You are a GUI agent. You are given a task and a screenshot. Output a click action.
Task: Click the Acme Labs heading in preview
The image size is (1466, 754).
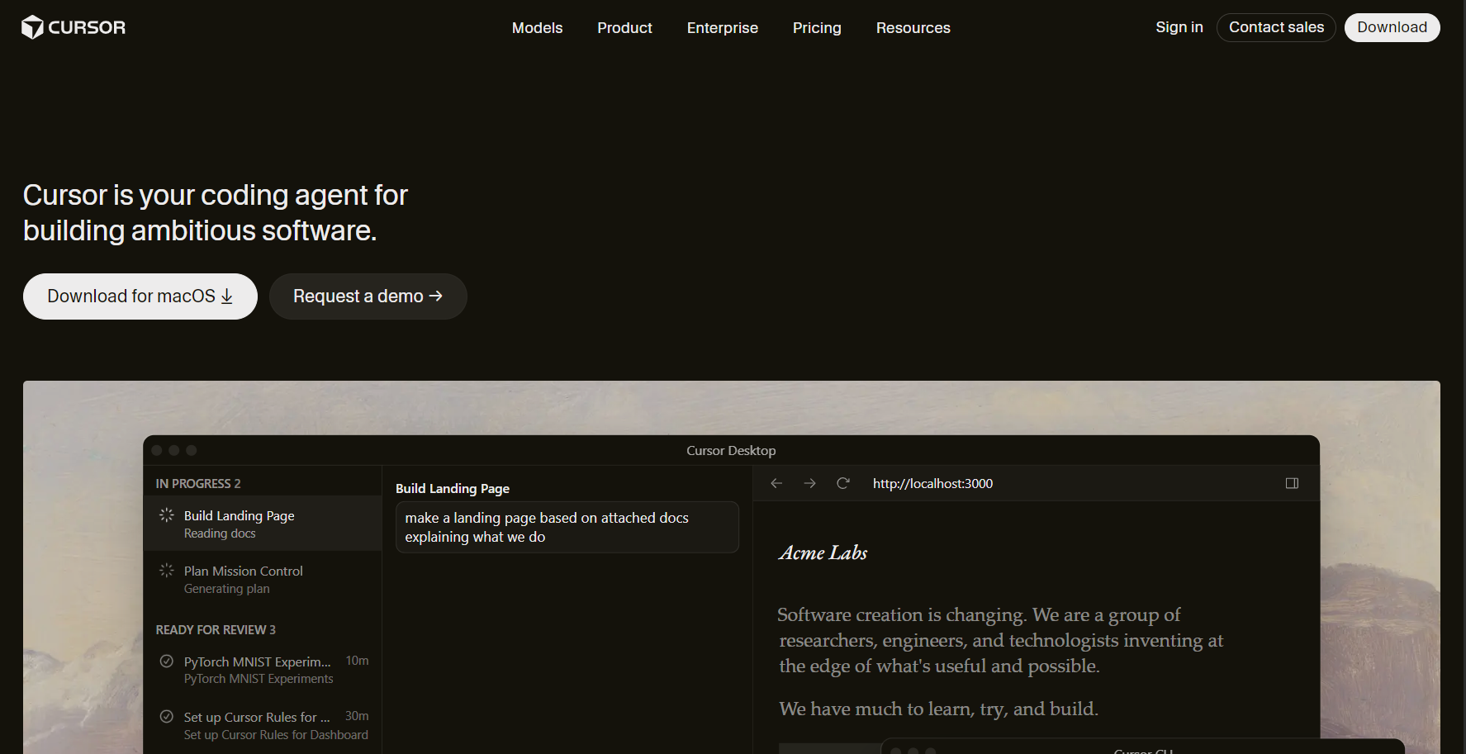(823, 552)
